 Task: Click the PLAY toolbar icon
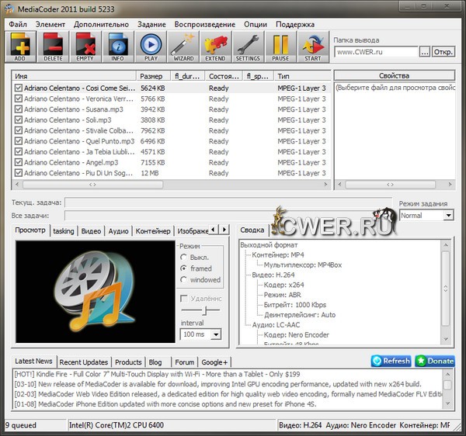coord(151,47)
